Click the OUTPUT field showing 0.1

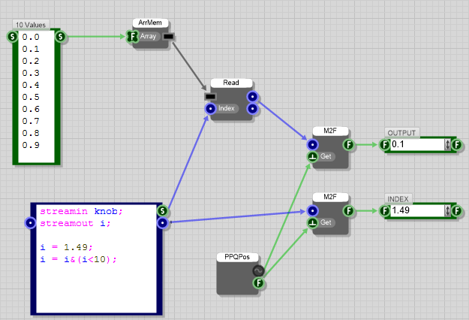click(x=417, y=145)
